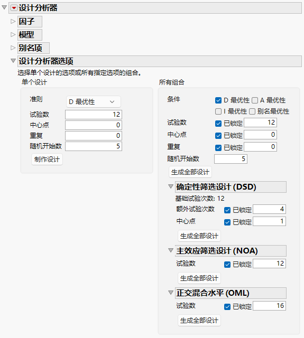304x338 pixels.
Task: Expand the 模型 section
Action: pos(13,34)
